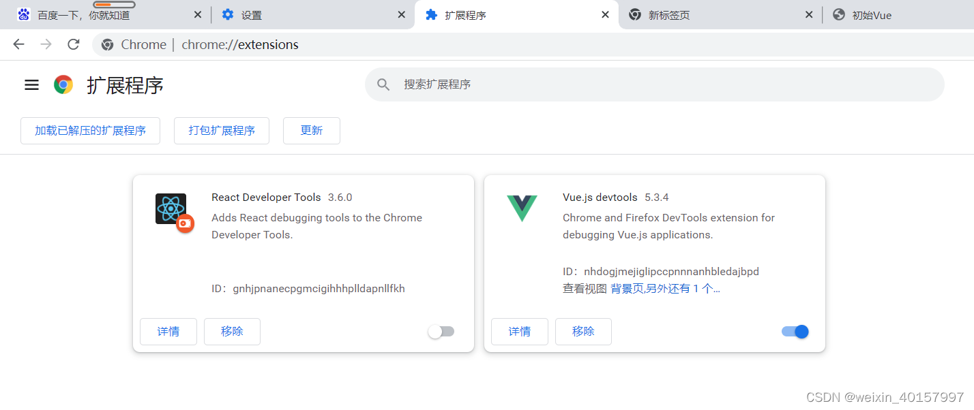The height and width of the screenshot is (410, 974).
Task: Click version number 3.6.0
Action: tap(340, 198)
